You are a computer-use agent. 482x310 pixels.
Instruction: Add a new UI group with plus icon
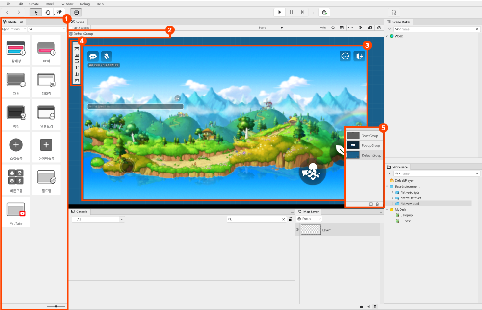point(371,204)
